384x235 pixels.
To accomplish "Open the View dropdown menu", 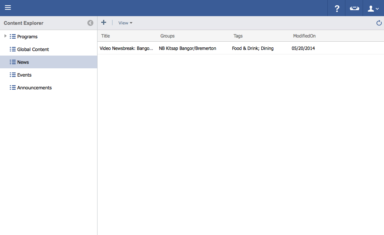I will [x=125, y=23].
